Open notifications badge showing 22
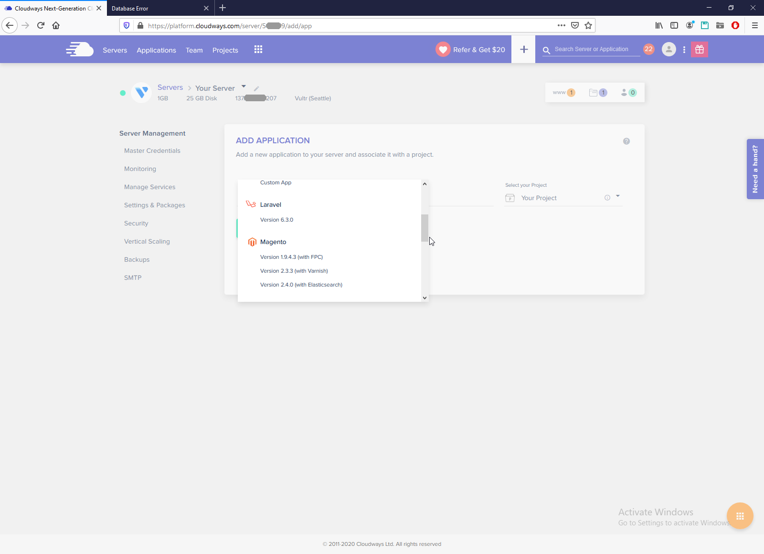 pos(648,49)
